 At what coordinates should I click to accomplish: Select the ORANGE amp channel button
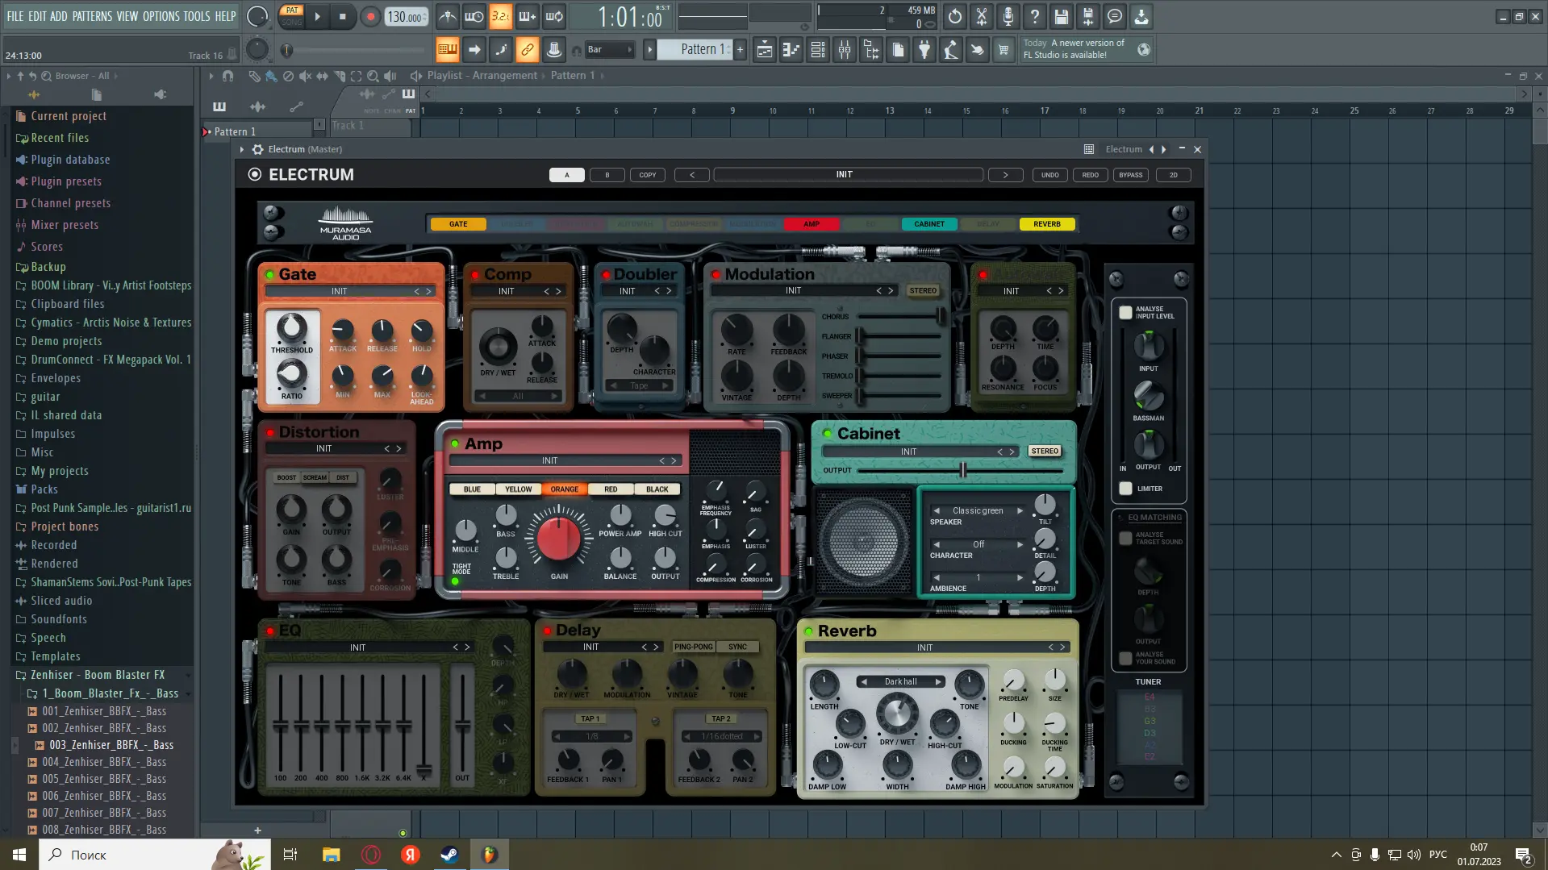pos(565,489)
